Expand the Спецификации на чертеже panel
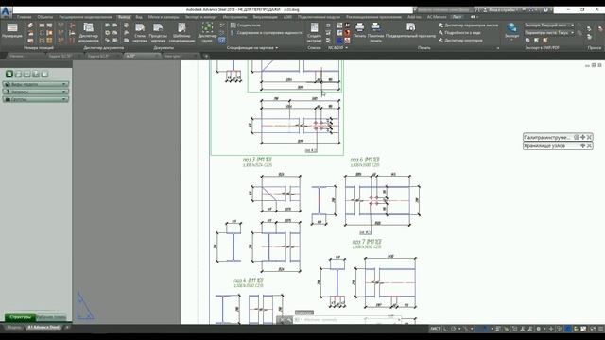This screenshot has height=340, width=605. (252, 48)
